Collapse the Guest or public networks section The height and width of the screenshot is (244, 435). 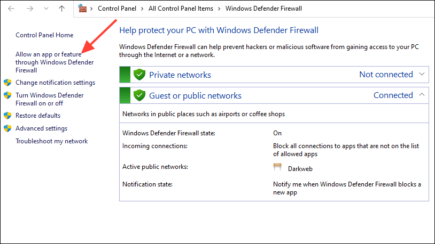pos(422,95)
